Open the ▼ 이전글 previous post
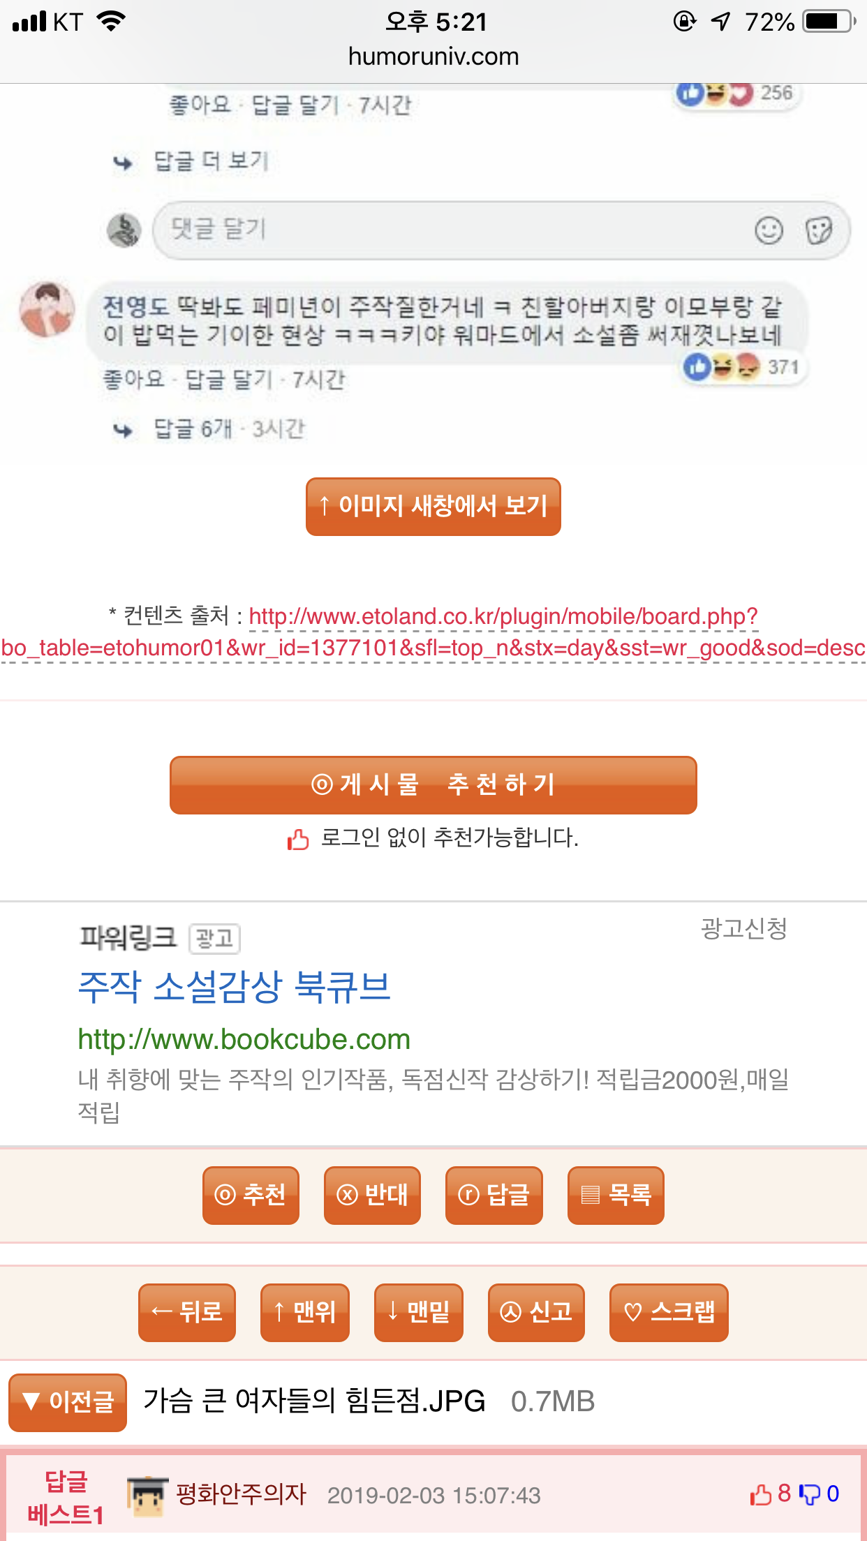 point(68,1401)
